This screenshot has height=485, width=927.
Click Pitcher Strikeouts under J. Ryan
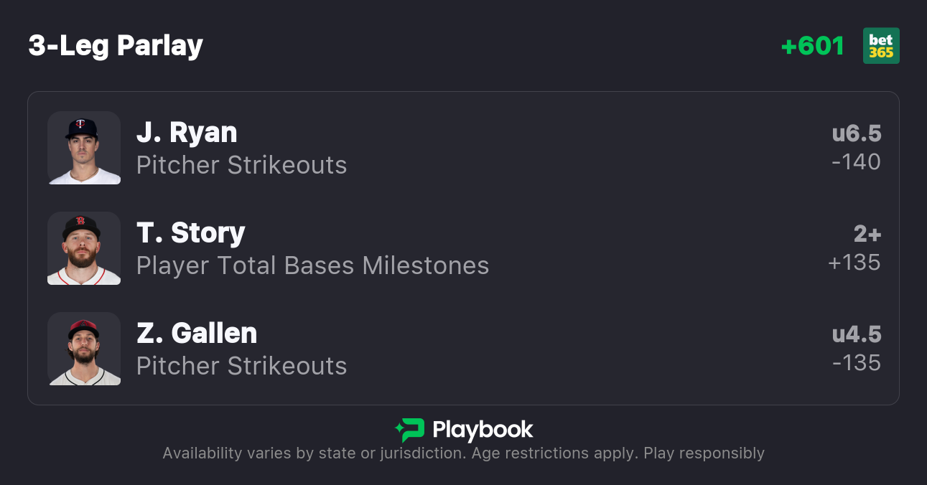click(x=241, y=165)
